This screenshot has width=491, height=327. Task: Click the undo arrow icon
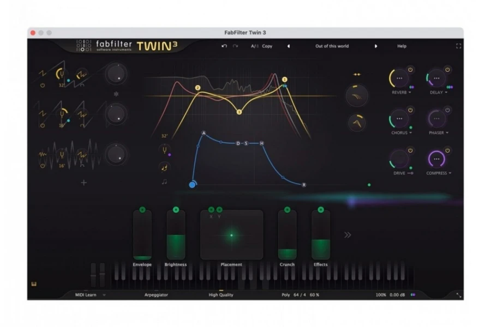pyautogui.click(x=224, y=46)
